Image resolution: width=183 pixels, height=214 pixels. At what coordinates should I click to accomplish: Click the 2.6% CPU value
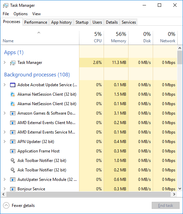97,63
